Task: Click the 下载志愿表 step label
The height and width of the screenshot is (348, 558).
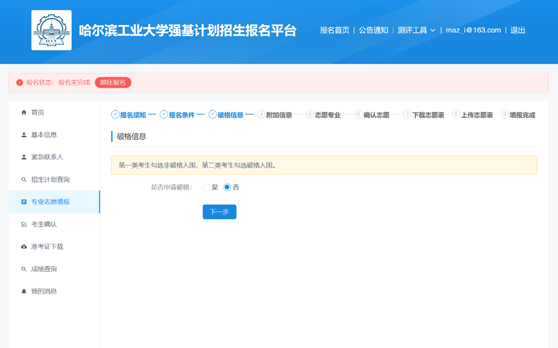Action: [x=428, y=115]
